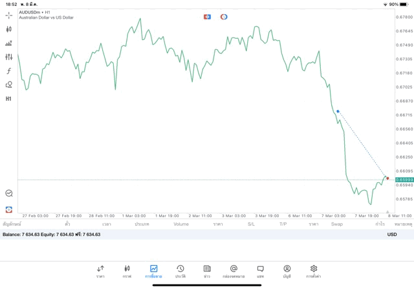Open chart settings sliders icon
414x289 pixels.
click(8, 57)
